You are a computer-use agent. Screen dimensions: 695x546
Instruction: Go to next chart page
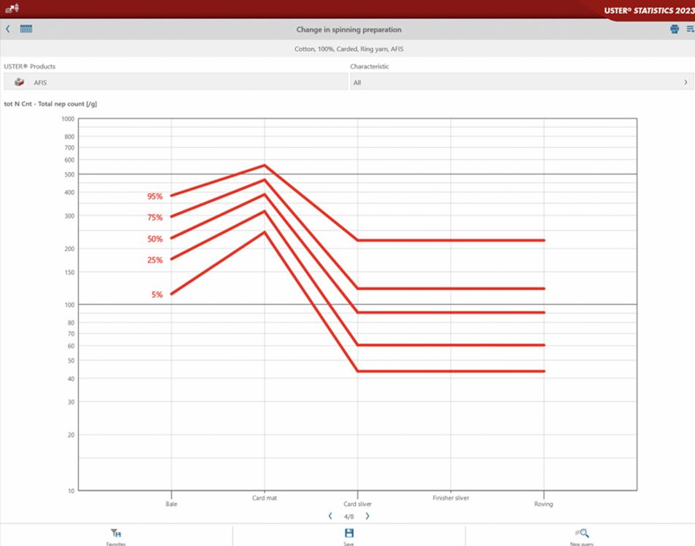(x=367, y=516)
